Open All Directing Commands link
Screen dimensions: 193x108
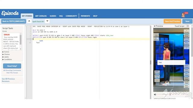12,70
